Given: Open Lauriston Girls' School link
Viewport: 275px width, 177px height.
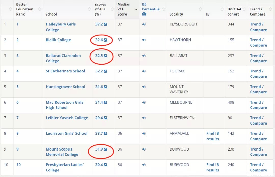Looking at the screenshot, I should 66,133.
